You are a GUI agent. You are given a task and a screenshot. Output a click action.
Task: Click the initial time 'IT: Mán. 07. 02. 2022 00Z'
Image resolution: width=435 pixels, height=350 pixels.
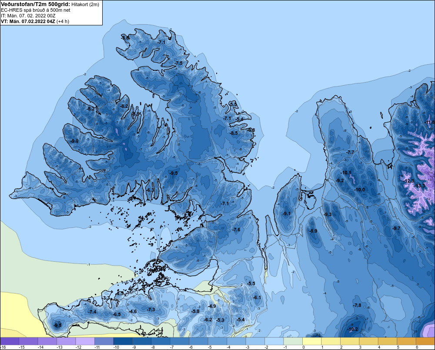(28, 16)
